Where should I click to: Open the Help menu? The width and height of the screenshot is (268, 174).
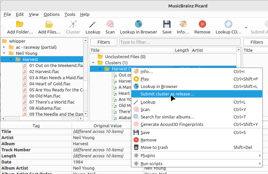[x=84, y=14]
